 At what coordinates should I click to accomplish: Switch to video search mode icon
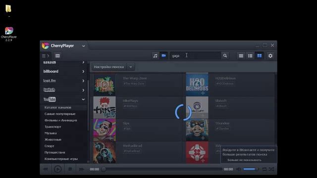point(164,56)
